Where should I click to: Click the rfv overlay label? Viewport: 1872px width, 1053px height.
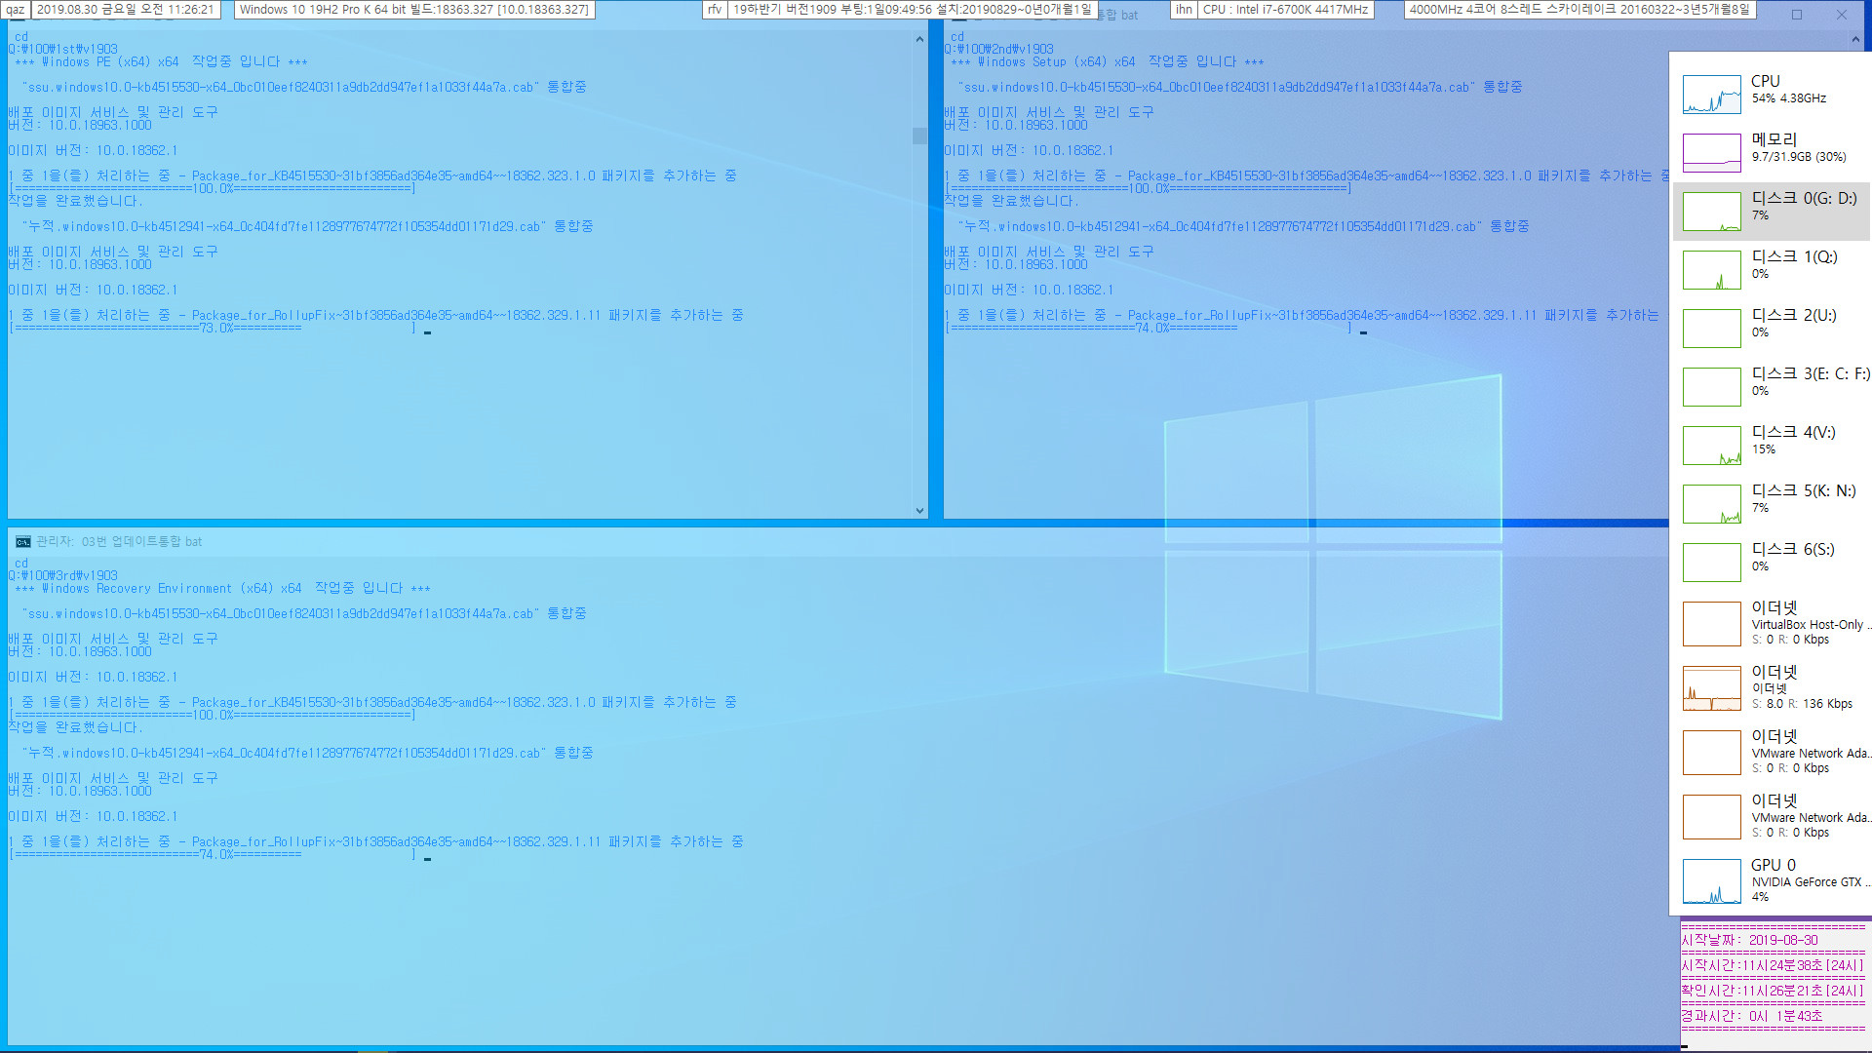click(715, 10)
